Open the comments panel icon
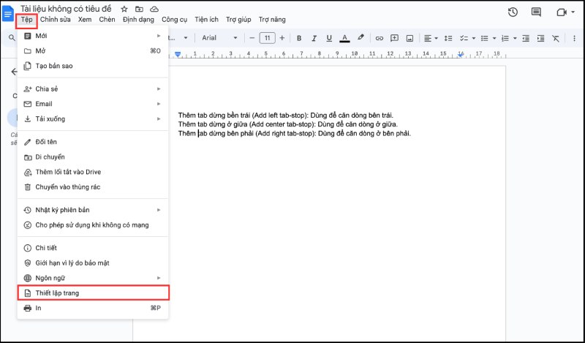The image size is (585, 343). [536, 12]
